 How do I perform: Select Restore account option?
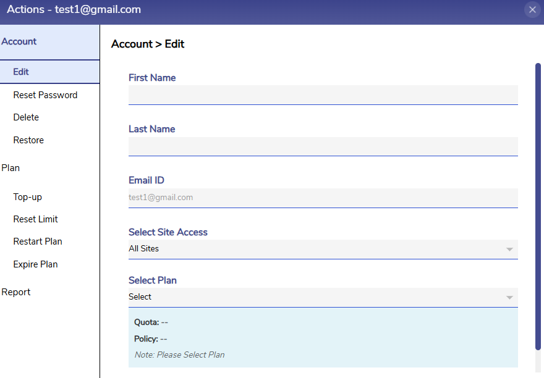click(28, 140)
